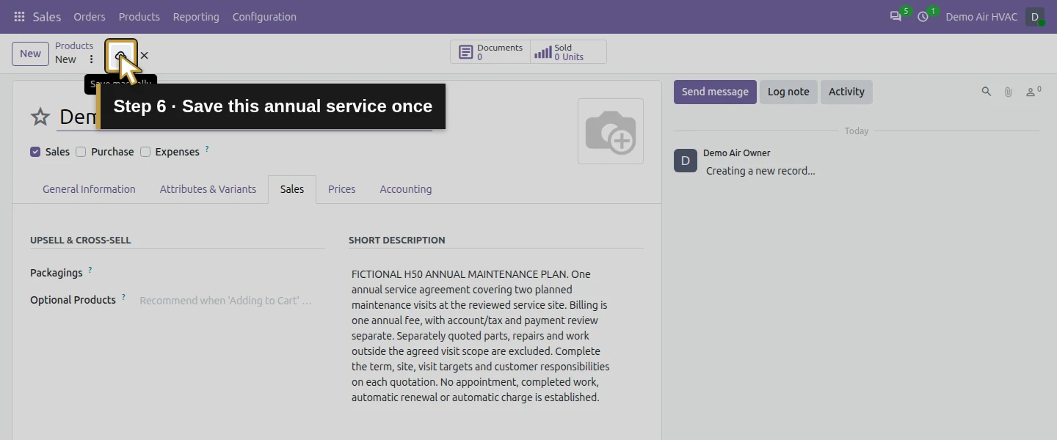The image size is (1057, 440).
Task: Enable the Purchase checkbox
Action: [81, 152]
